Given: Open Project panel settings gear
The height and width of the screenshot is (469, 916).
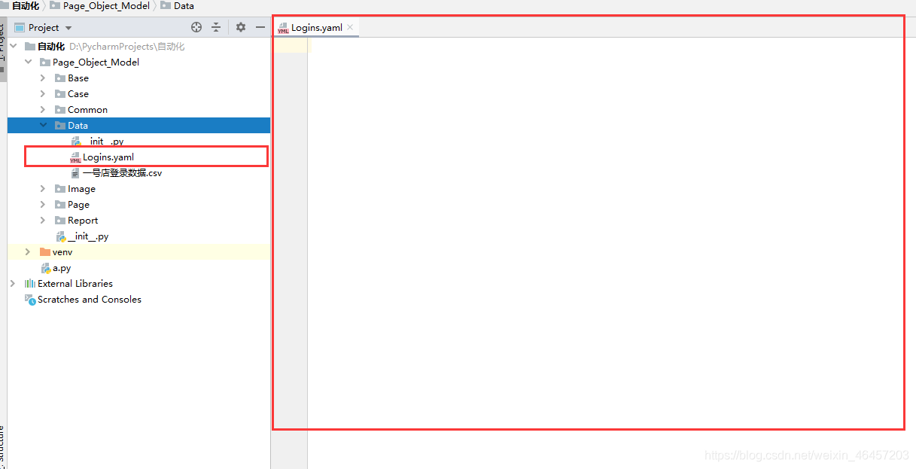Looking at the screenshot, I should tap(241, 27).
